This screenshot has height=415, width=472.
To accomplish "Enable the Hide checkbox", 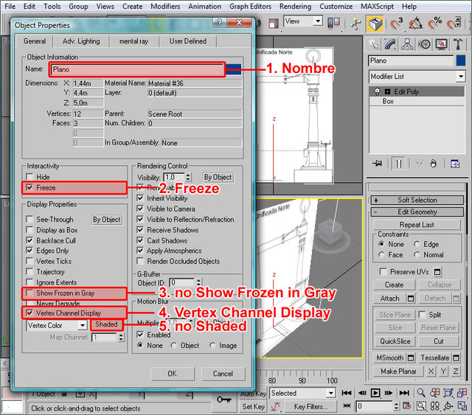I will coord(29,178).
